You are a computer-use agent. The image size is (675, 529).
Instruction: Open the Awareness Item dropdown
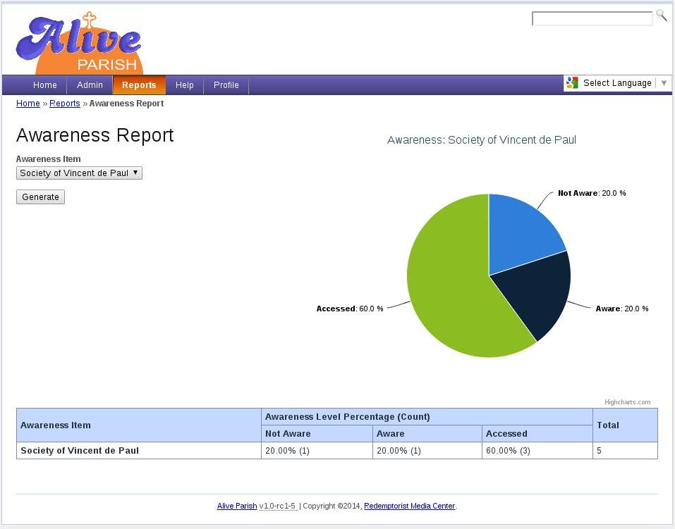78,173
